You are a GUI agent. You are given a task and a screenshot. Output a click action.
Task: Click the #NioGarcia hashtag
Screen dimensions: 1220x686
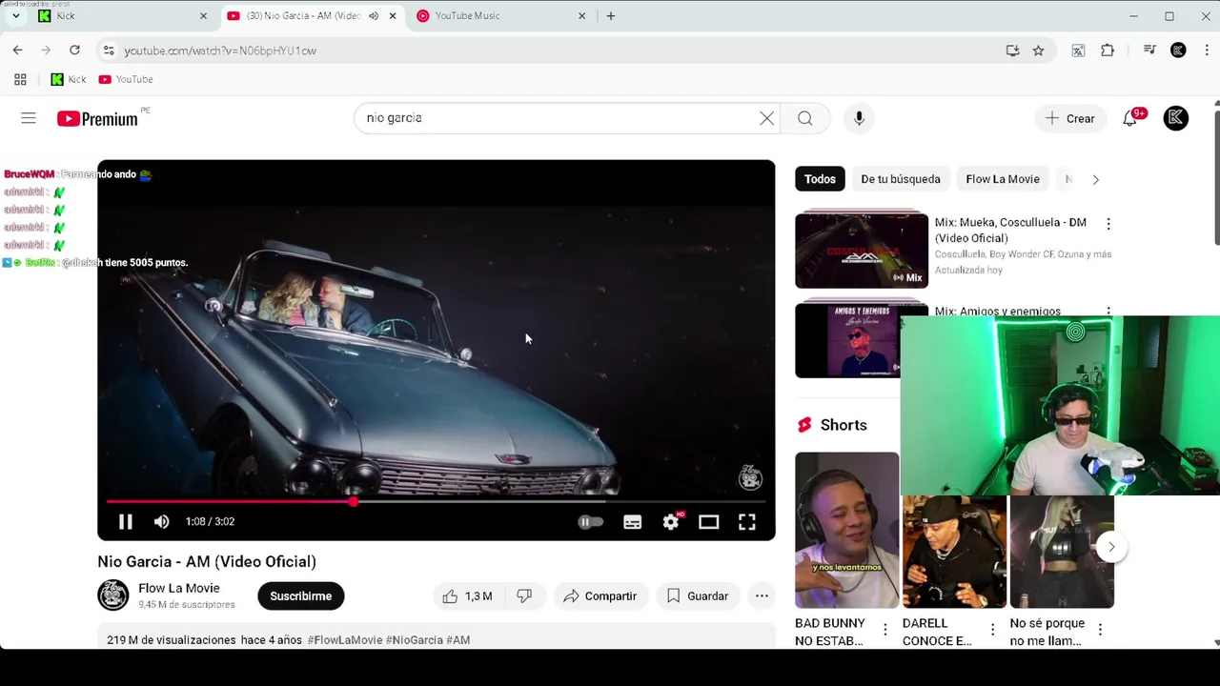[x=415, y=640]
